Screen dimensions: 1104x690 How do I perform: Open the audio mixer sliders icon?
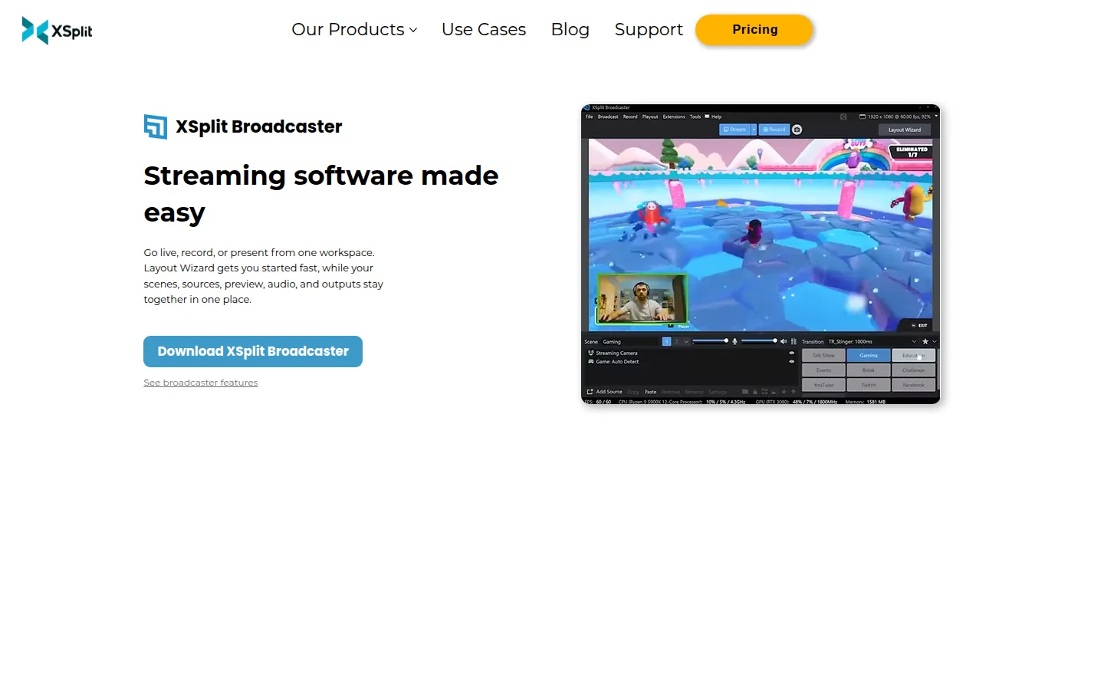793,341
